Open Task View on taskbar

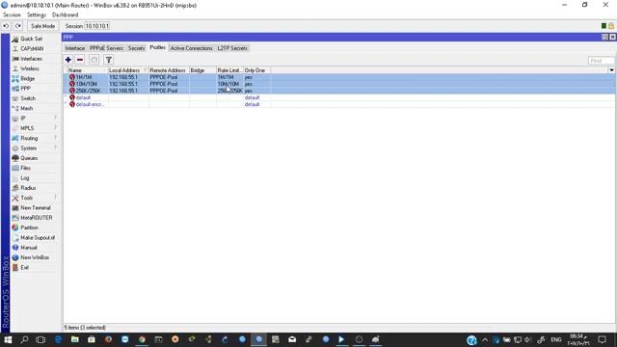pos(40,339)
